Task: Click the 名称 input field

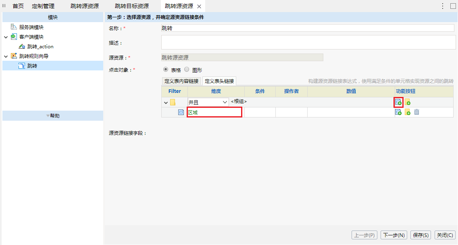Action: [308, 28]
